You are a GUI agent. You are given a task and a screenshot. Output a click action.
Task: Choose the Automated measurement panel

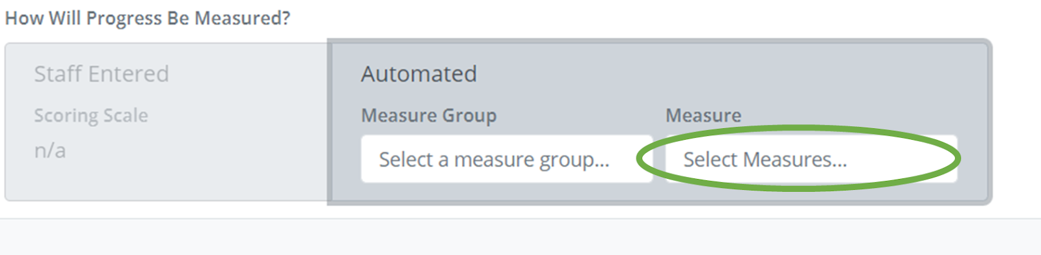click(x=660, y=122)
